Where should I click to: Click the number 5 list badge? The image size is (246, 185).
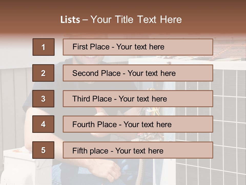point(43,150)
